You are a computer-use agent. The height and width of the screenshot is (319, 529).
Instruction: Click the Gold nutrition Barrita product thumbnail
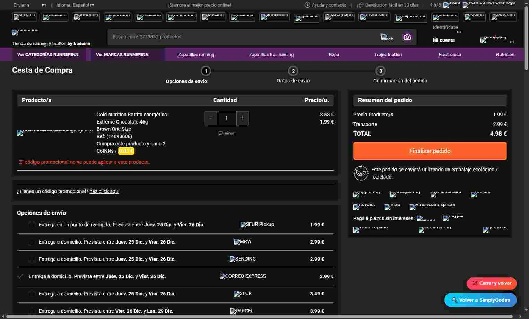[x=55, y=133]
